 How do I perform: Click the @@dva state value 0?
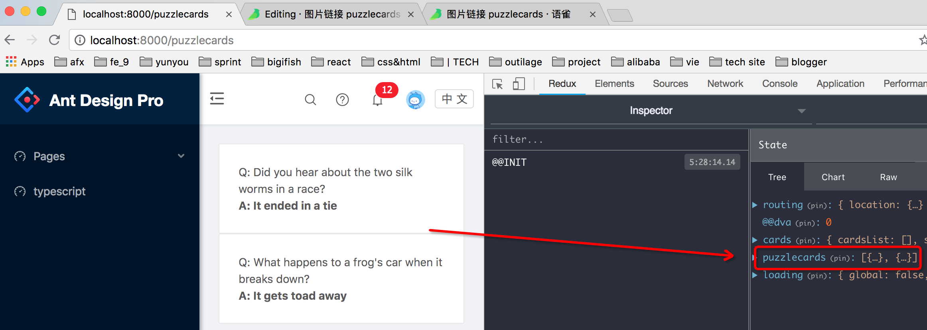click(828, 222)
